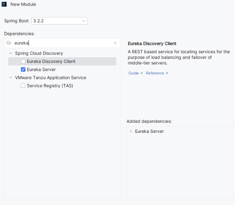Click the VMware Tanzu Application Service label
Screen dimensions: 235x205
(51, 78)
